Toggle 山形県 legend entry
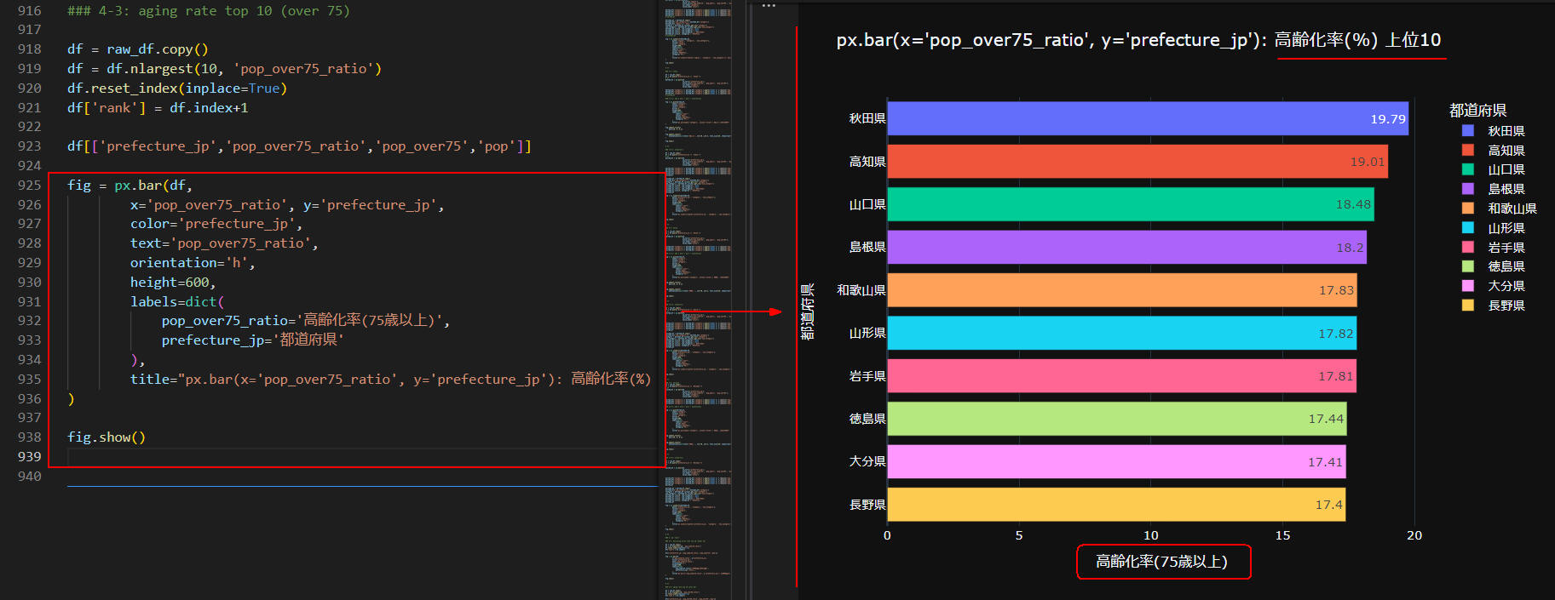Image resolution: width=1555 pixels, height=600 pixels. pyautogui.click(x=1493, y=228)
